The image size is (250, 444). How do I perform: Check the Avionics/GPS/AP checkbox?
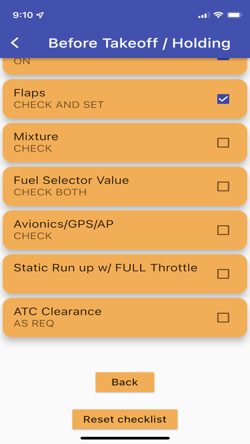[223, 230]
